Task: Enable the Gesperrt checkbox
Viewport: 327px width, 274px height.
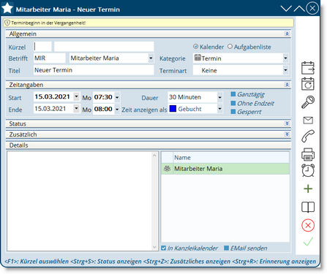Action: click(233, 112)
